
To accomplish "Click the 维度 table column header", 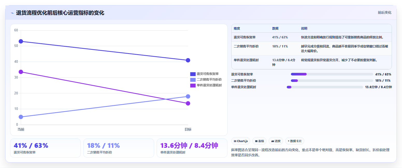I will pos(237,29).
